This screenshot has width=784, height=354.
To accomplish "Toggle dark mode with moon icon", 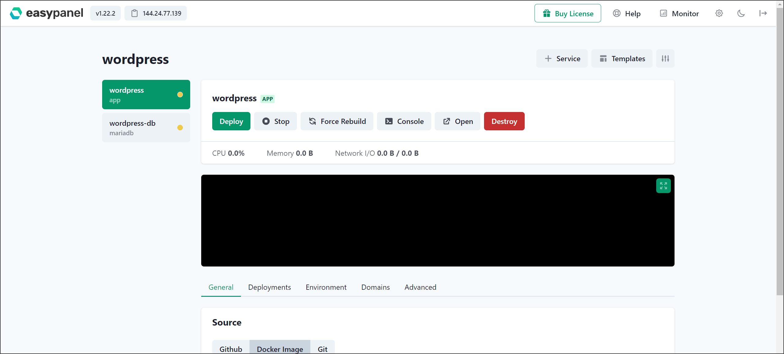I will [x=741, y=13].
